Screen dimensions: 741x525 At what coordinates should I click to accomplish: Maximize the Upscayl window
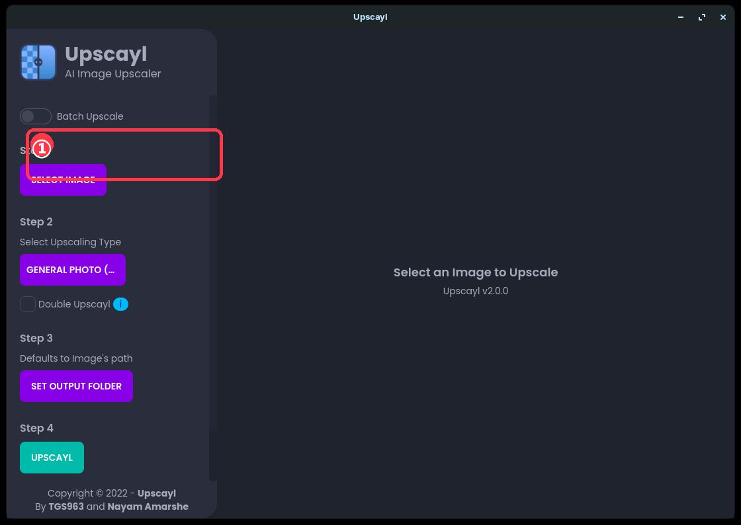click(702, 17)
